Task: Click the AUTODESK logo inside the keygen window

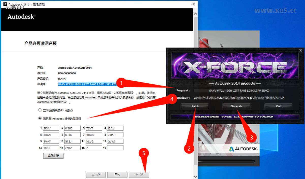Action: tap(243, 149)
